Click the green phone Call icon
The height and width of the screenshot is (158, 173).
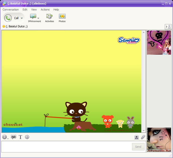[8, 18]
